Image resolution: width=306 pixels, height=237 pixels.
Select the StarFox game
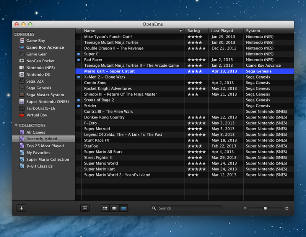click(x=91, y=146)
